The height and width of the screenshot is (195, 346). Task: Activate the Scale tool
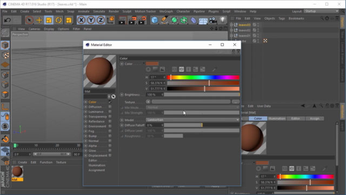click(x=49, y=20)
